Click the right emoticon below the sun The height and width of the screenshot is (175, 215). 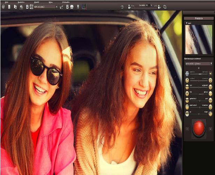(210, 80)
